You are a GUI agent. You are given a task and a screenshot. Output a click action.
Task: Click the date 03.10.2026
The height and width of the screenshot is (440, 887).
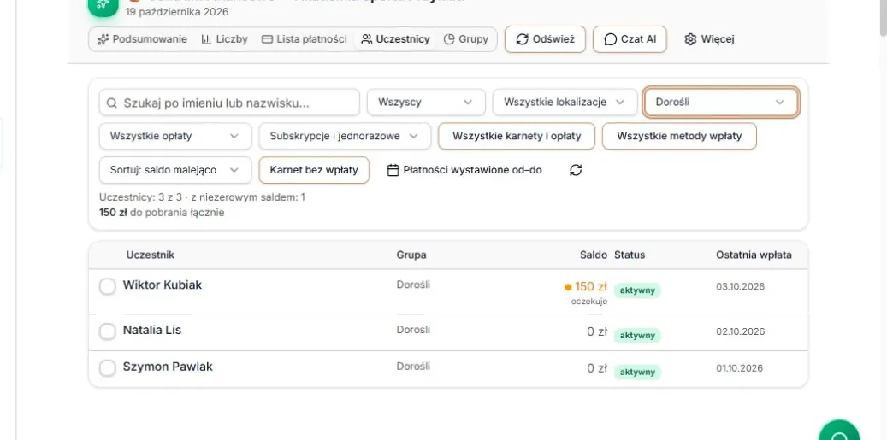pyautogui.click(x=741, y=286)
